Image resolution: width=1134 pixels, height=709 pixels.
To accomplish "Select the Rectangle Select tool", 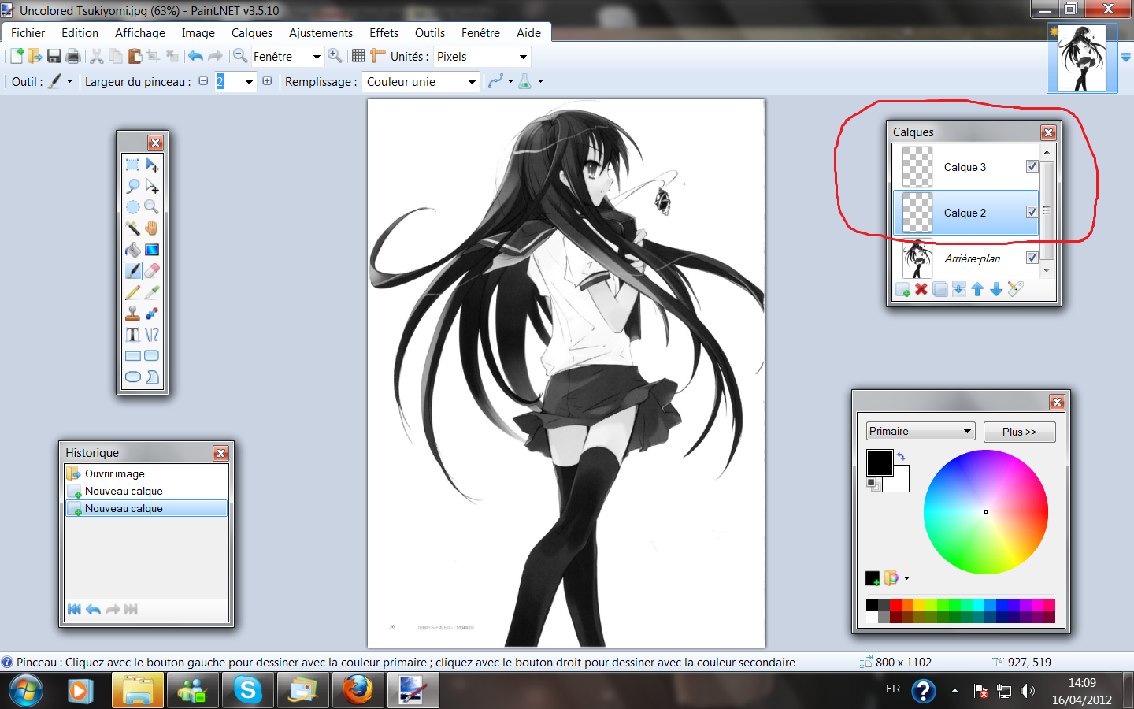I will coord(132,165).
